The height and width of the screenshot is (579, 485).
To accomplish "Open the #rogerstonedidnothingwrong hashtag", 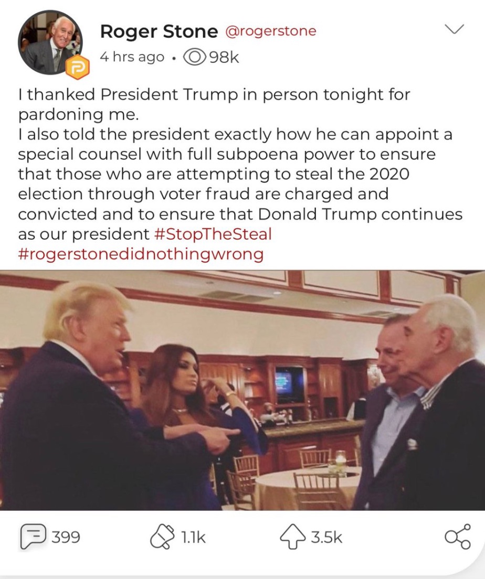I will point(141,254).
